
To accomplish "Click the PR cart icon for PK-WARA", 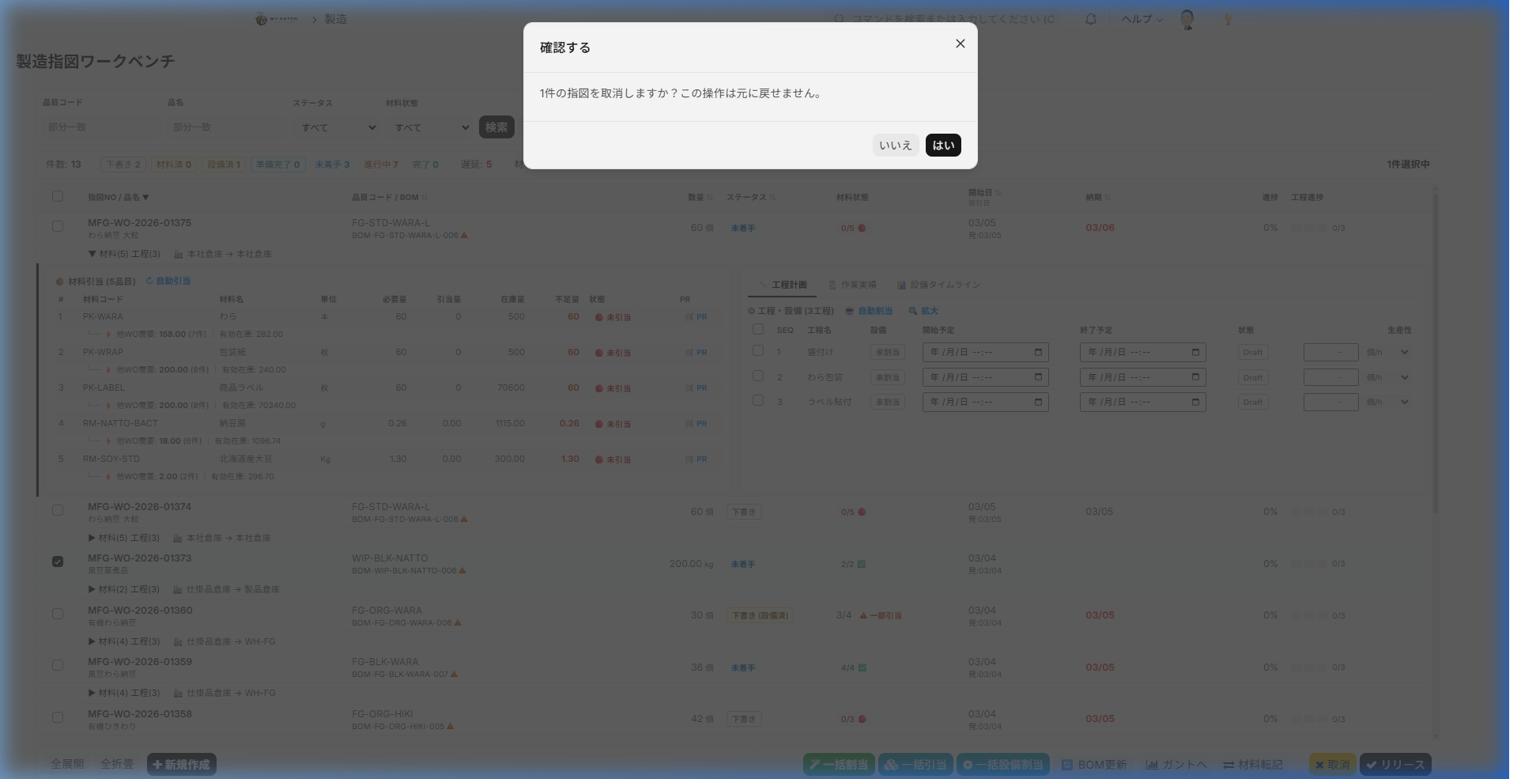I will (x=689, y=317).
